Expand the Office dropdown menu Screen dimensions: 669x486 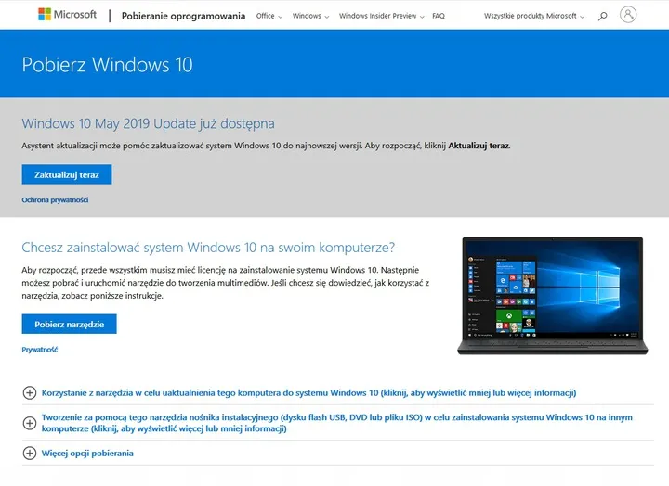(269, 16)
